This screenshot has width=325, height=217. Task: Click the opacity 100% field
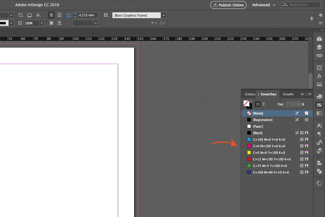(31, 23)
